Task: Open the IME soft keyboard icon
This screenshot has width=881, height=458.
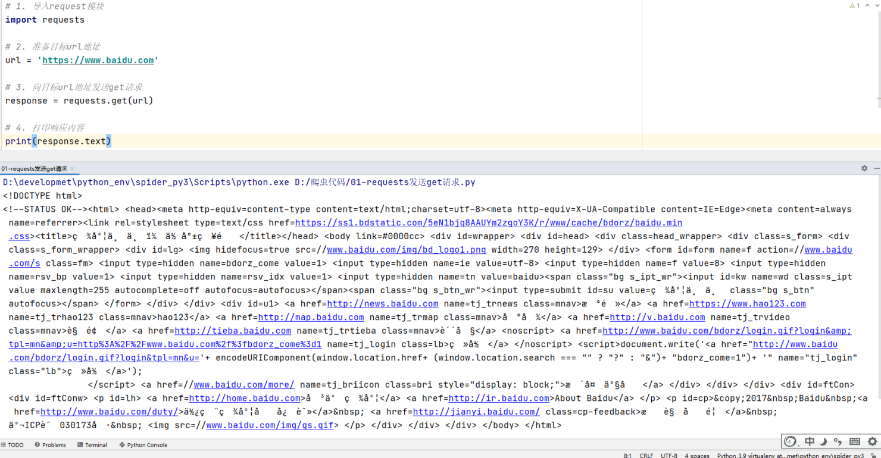Action: (x=855, y=441)
